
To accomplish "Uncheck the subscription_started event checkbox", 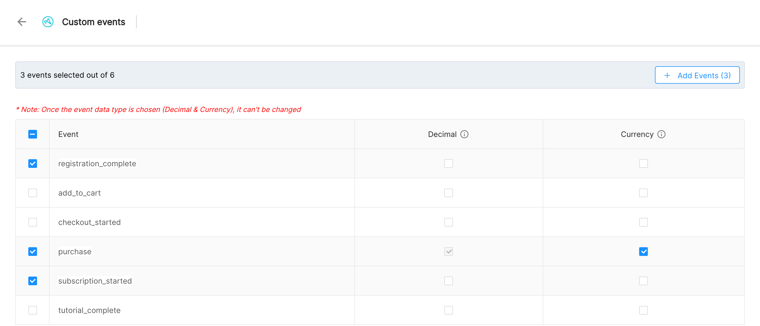I will point(33,281).
